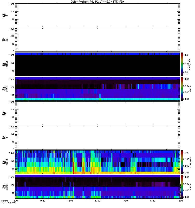Click the 100 y-axis tick of thc fbk scm1
This screenshot has width=195, height=208.
[12, 185]
